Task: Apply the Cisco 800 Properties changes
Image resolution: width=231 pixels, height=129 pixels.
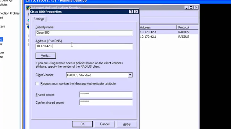Action: pyautogui.click(x=127, y=124)
